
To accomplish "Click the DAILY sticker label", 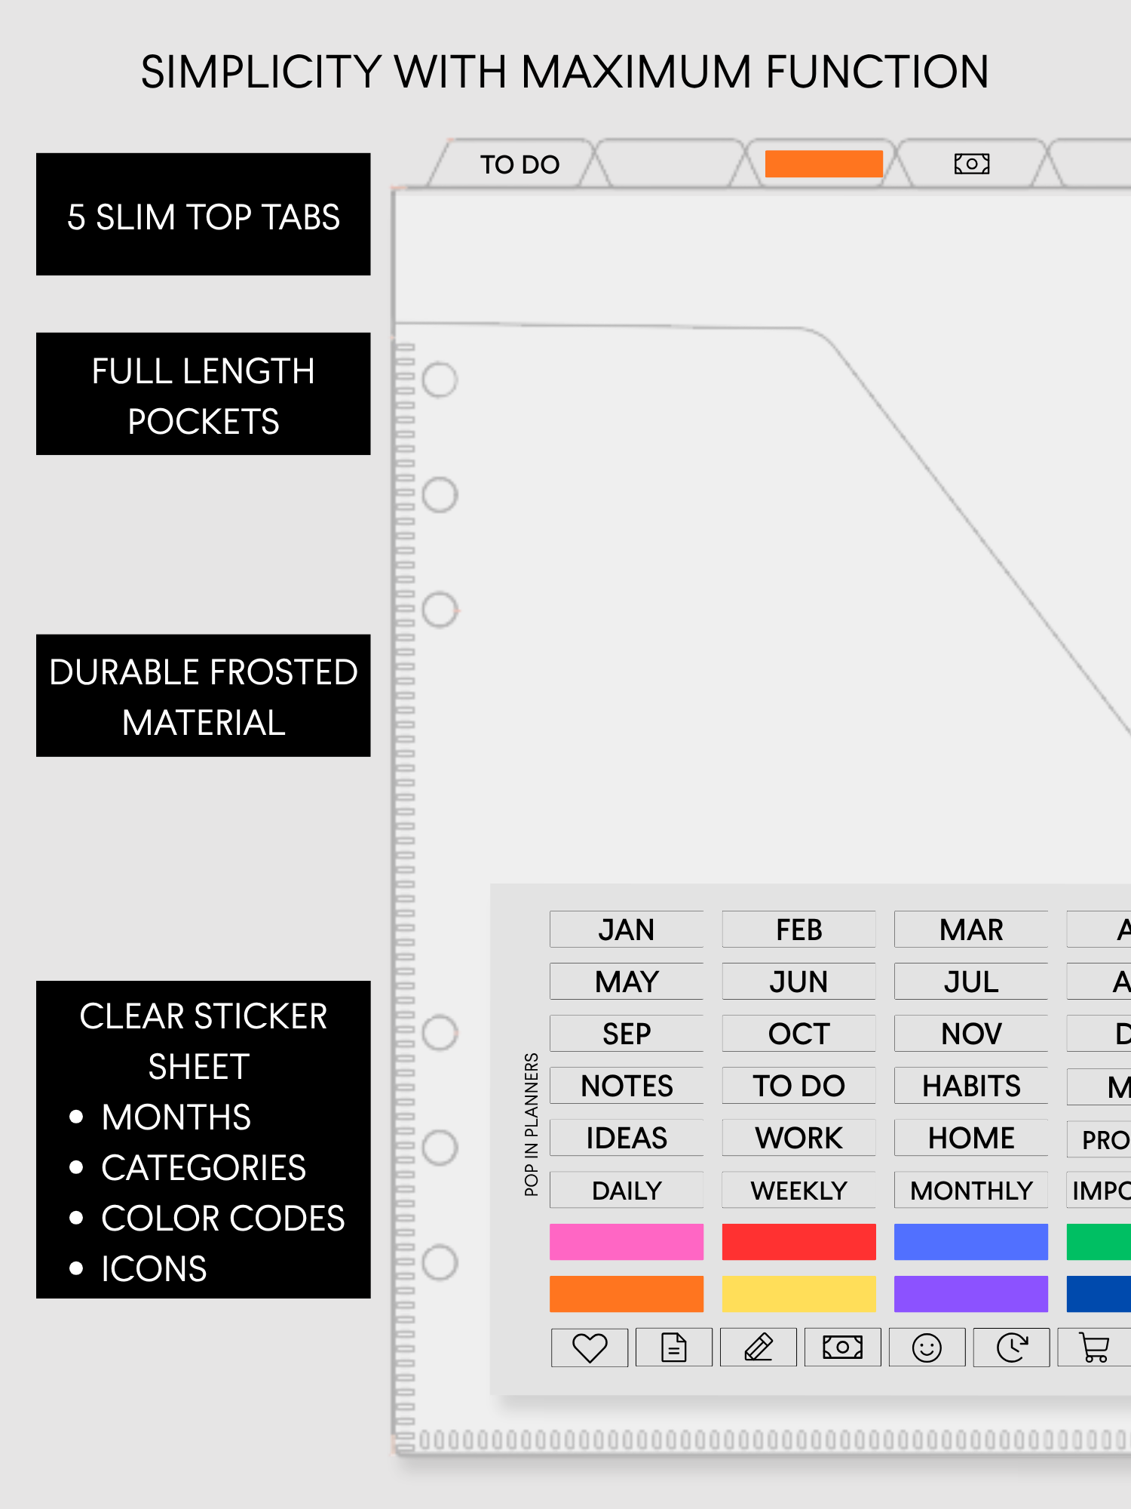I will pyautogui.click(x=627, y=1190).
